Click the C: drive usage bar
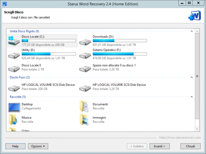Viewport: 206px width, 154px height. (49, 41)
